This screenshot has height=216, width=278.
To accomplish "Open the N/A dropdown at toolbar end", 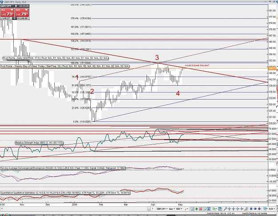I will pos(271,209).
